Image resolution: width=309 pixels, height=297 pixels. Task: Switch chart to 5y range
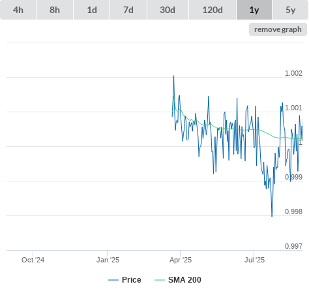tap(290, 10)
